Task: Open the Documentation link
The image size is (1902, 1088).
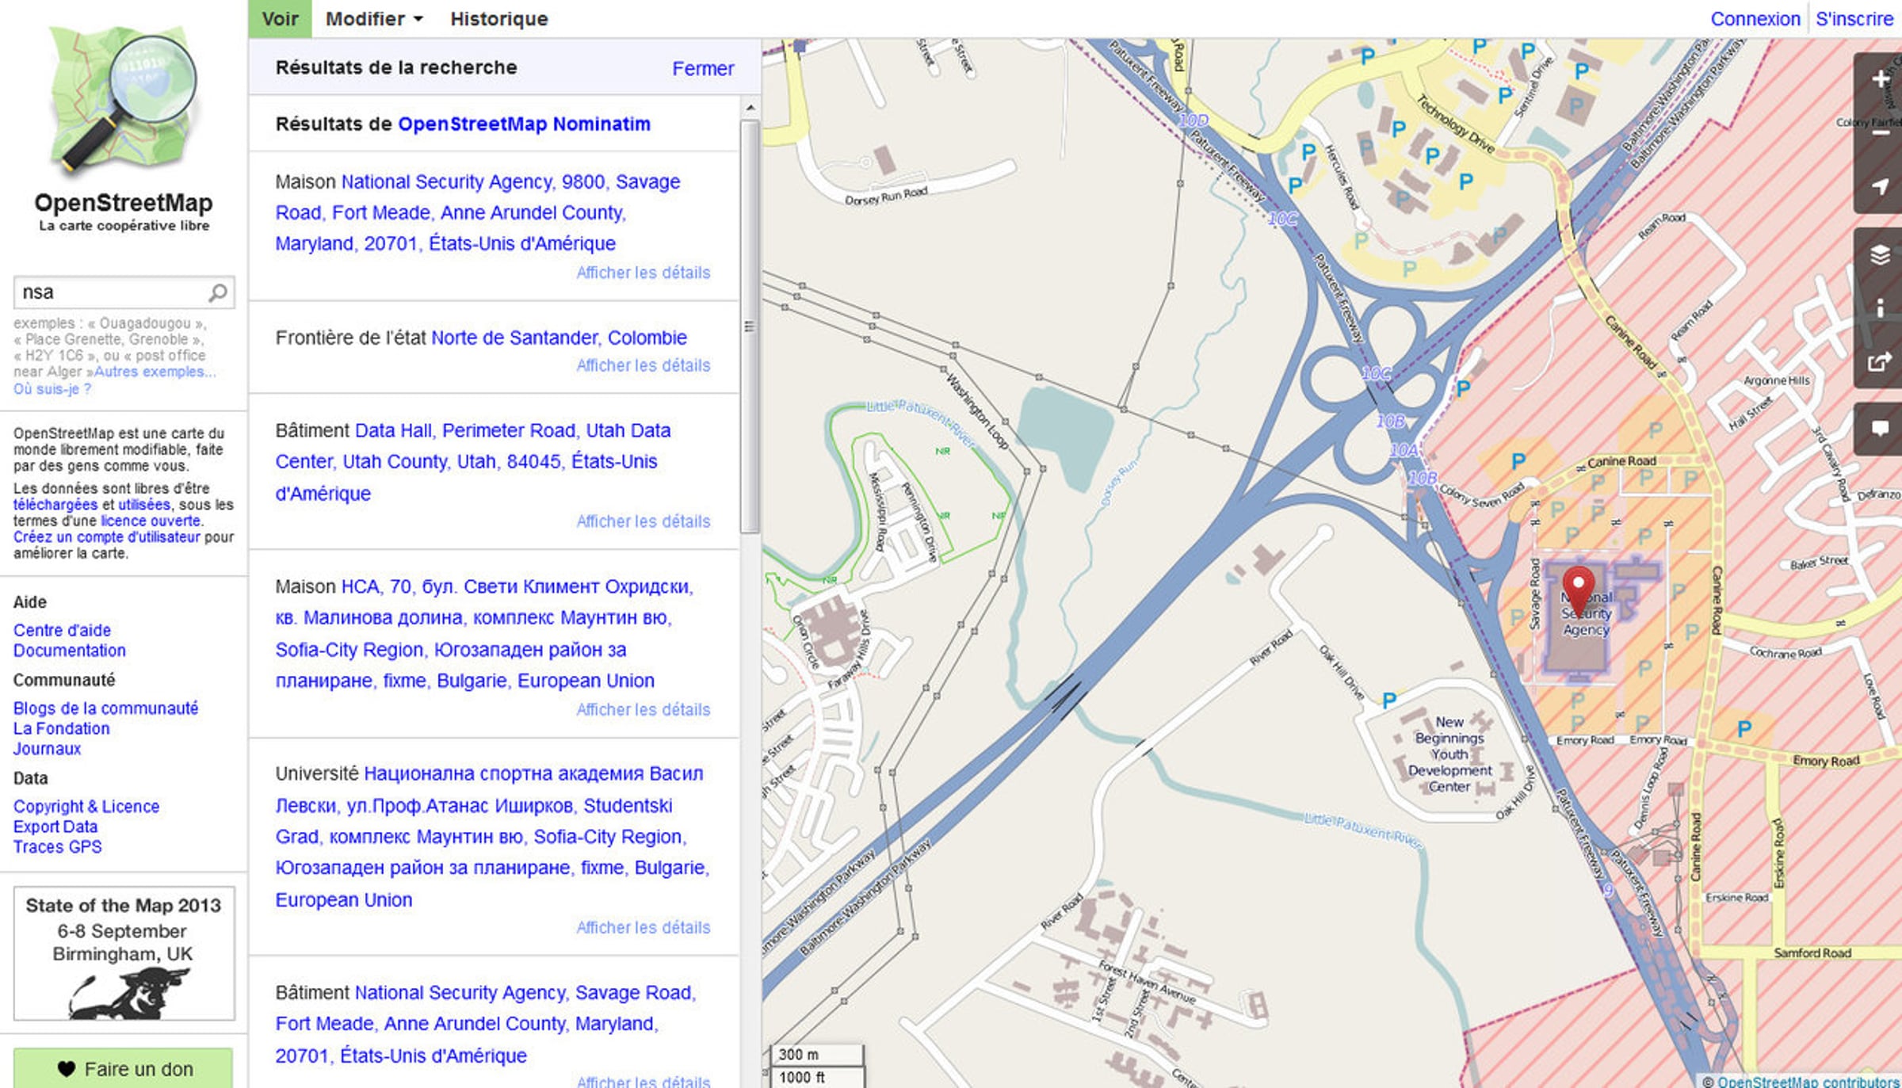Action: 70,651
